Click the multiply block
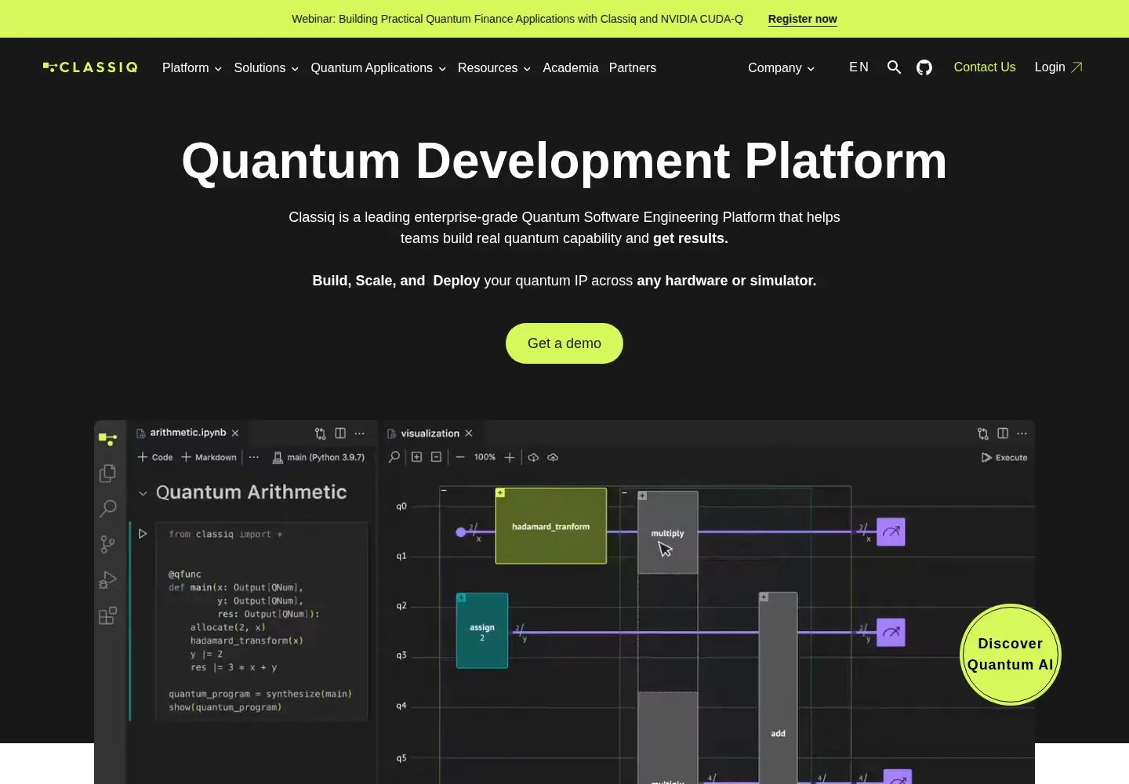1129x784 pixels. pos(668,533)
